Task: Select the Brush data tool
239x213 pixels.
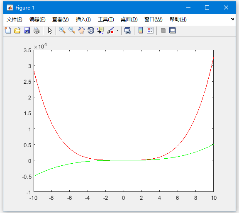Action: [110, 30]
